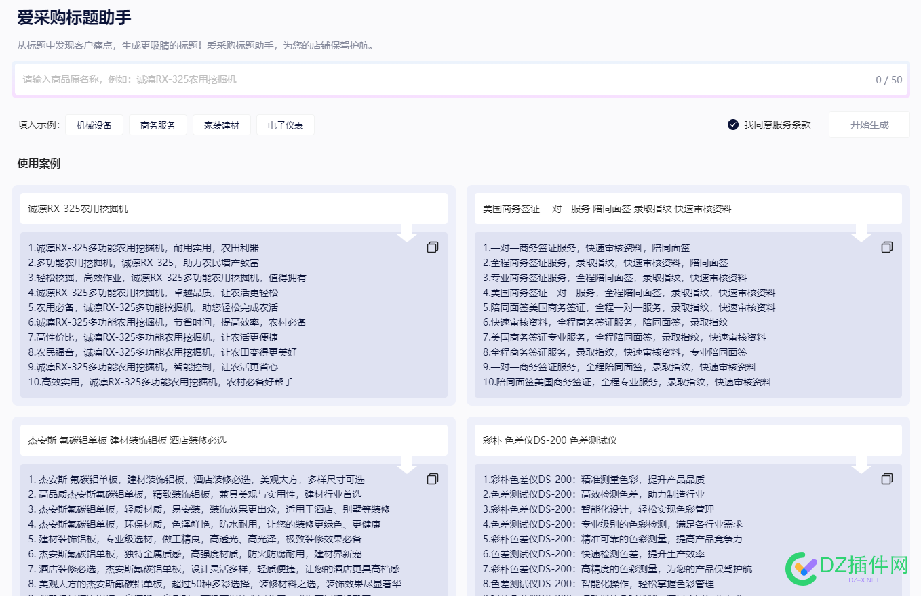The image size is (921, 596).
Task: Click the 使用案例 heading
Action: (39, 163)
